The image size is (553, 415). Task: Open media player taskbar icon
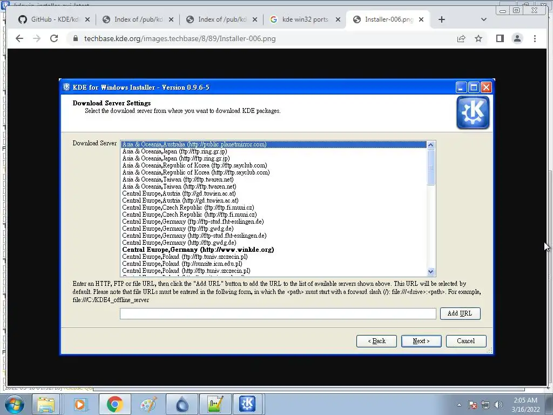(x=80, y=404)
